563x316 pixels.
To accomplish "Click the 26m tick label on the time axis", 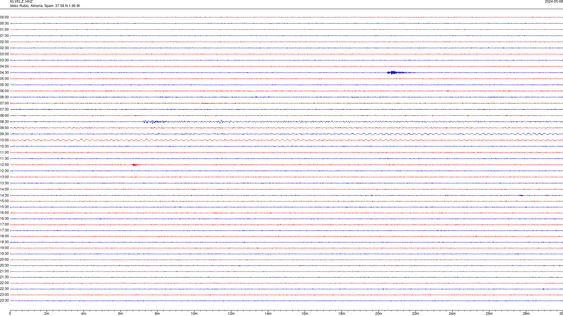I will (x=489, y=314).
